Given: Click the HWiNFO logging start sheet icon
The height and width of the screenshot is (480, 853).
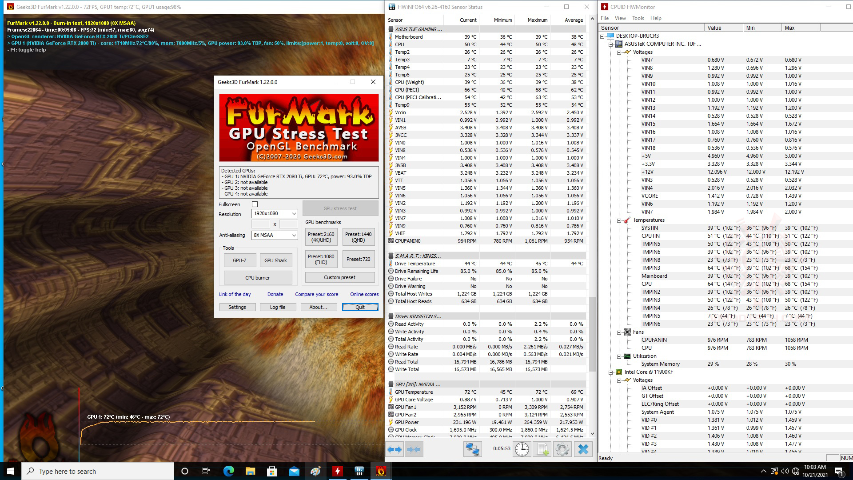Looking at the screenshot, I should 542,449.
